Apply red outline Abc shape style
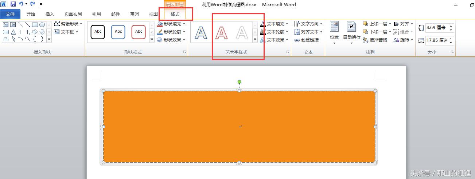 [139, 32]
